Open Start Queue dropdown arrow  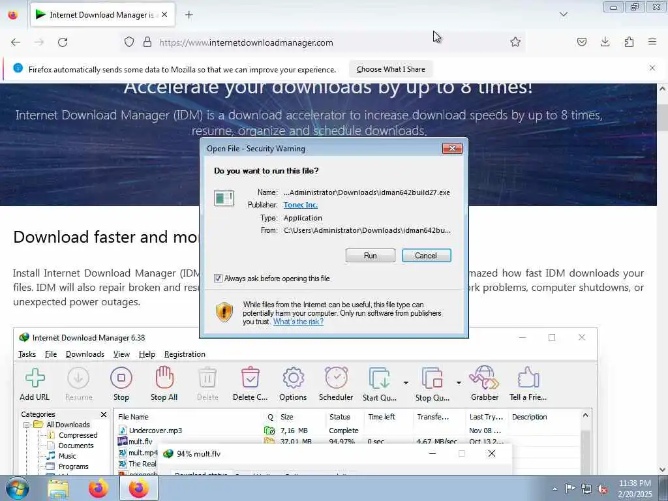pos(406,382)
